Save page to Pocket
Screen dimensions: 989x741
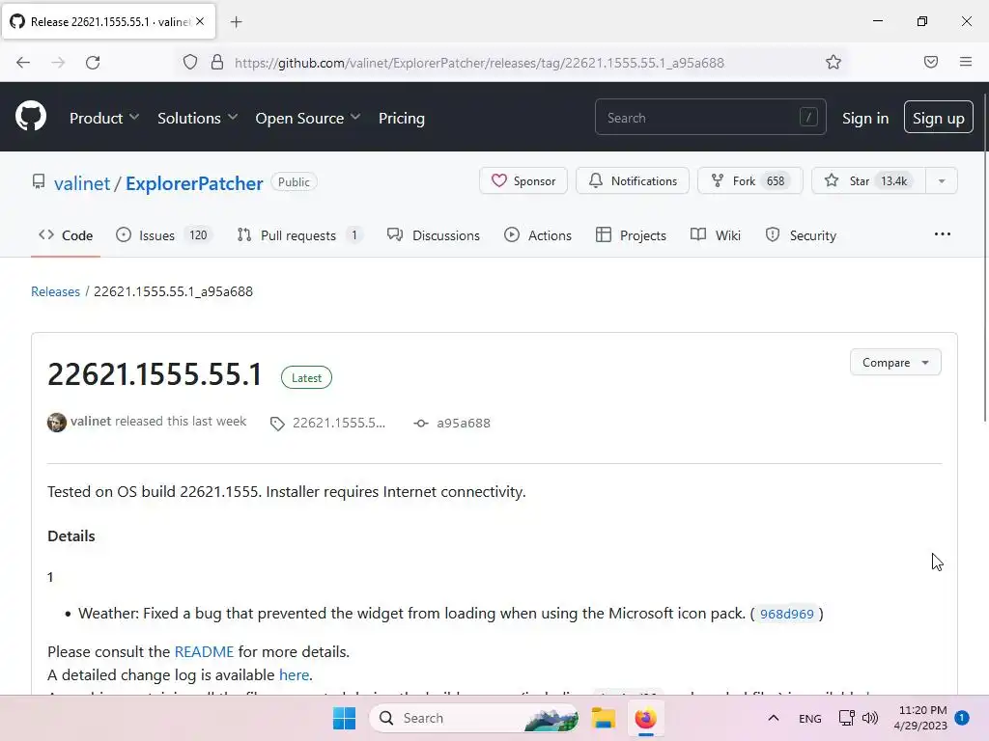click(931, 62)
